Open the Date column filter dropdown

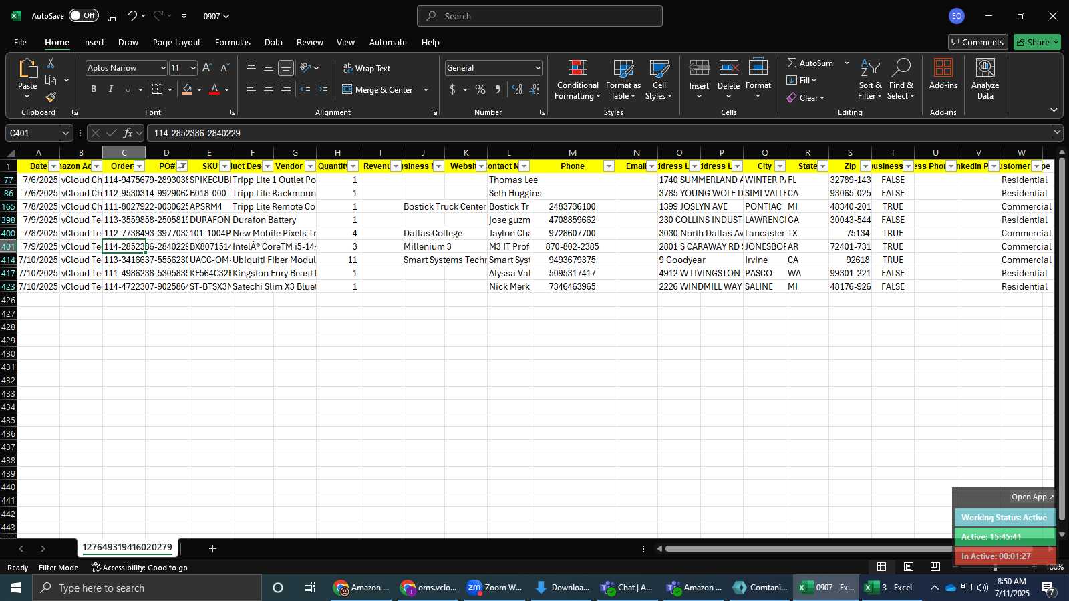54,166
